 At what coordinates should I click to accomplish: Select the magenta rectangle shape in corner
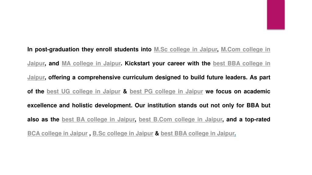click(276, 15)
